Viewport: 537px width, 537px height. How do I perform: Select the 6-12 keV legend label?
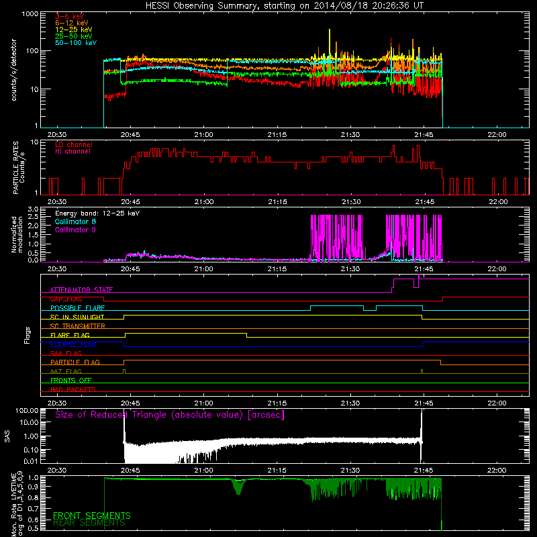tap(72, 23)
